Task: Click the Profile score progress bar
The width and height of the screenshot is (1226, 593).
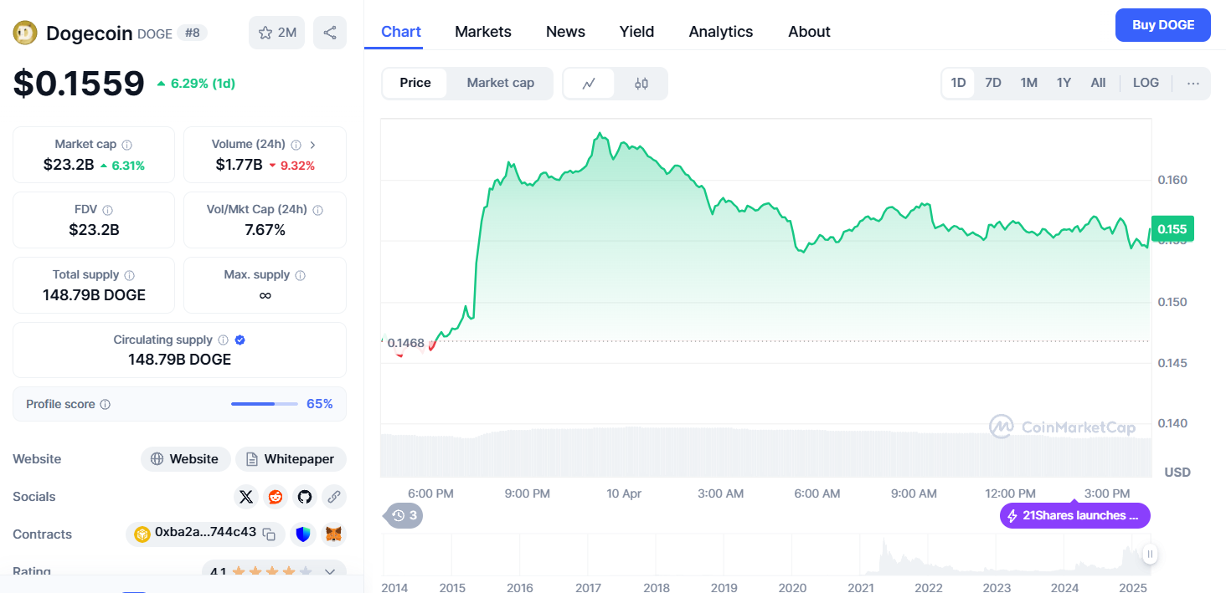Action: 265,404
